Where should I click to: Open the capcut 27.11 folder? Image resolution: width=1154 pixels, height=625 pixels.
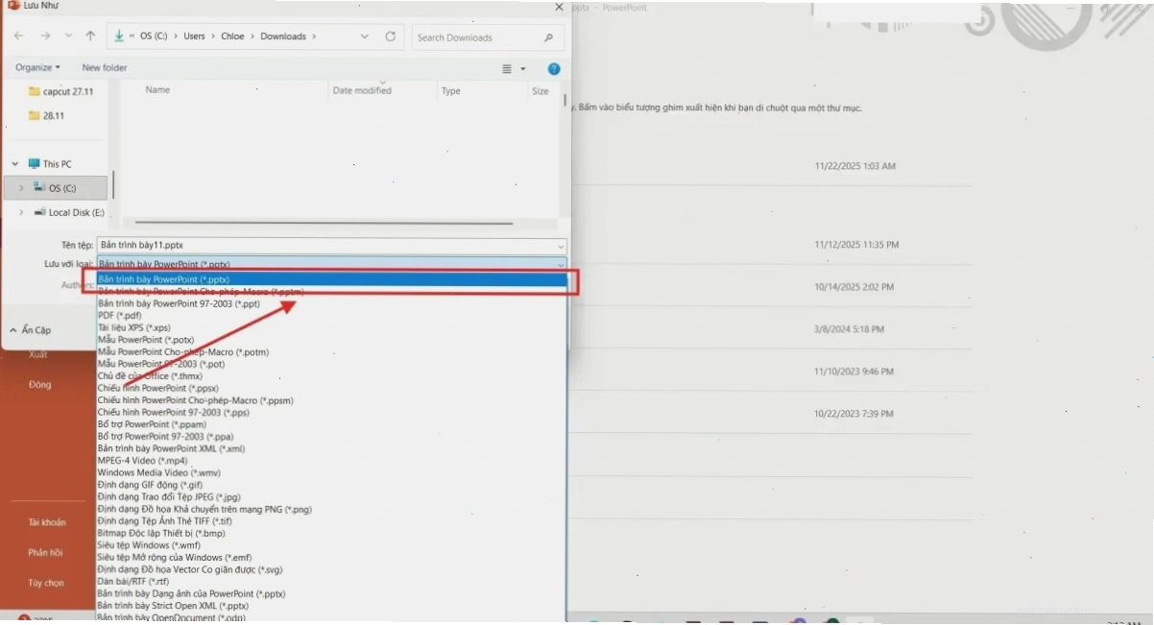[x=61, y=92]
